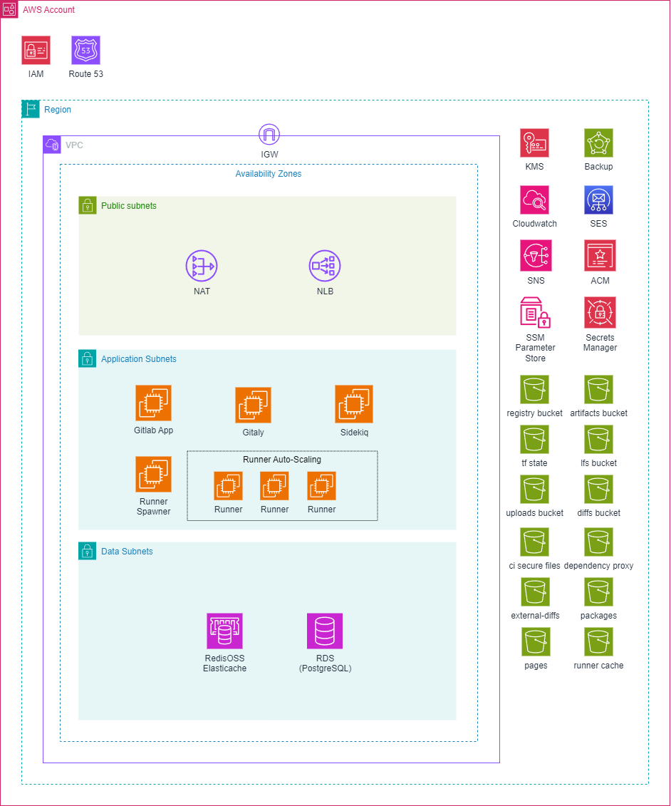Click the Availability Zones label
Image resolution: width=671 pixels, height=806 pixels.
point(269,174)
